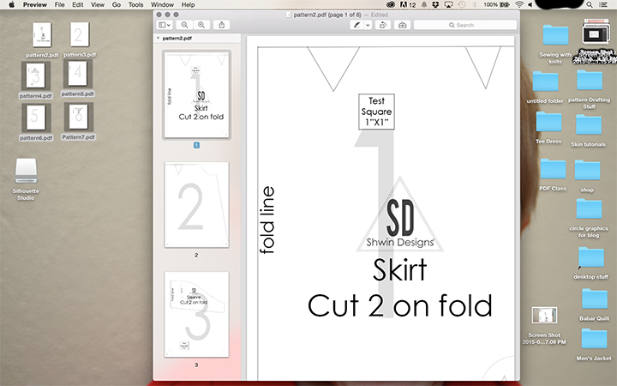Click the Adobe 12 menu bar icon
617x386 pixels.
click(x=408, y=5)
